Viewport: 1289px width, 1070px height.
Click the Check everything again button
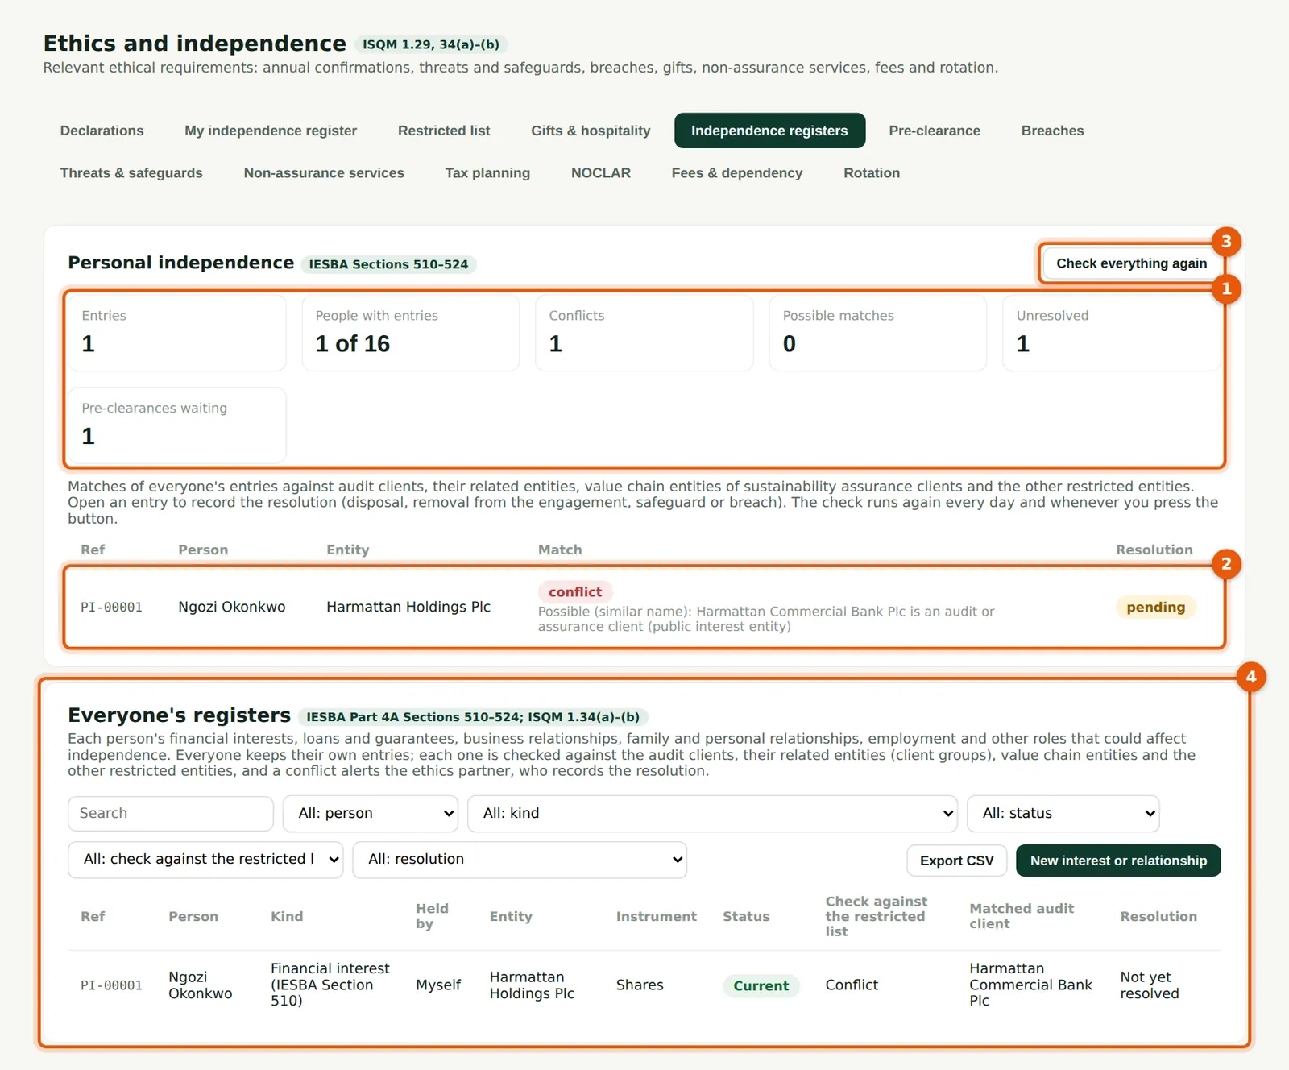click(x=1131, y=263)
